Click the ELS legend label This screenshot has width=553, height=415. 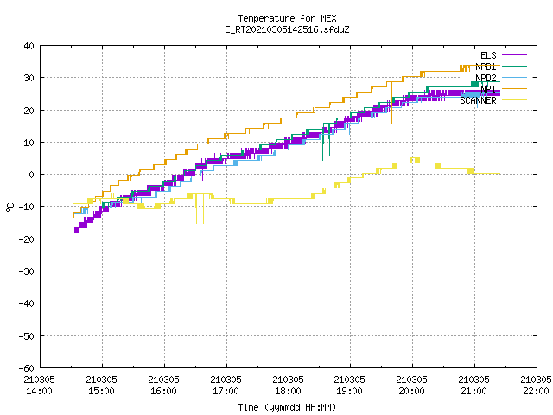tap(488, 55)
